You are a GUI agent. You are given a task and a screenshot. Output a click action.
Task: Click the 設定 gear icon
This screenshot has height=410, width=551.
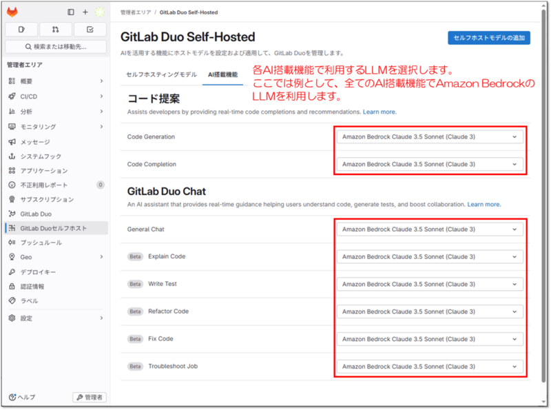12,318
